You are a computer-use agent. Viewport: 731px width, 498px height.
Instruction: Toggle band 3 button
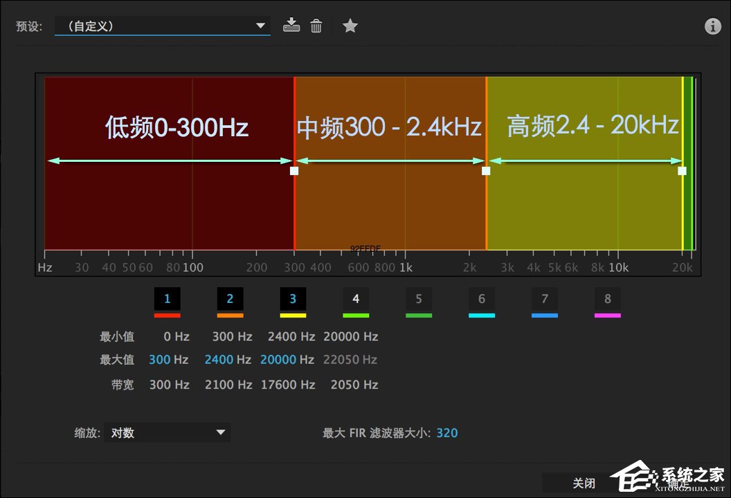pyautogui.click(x=293, y=299)
